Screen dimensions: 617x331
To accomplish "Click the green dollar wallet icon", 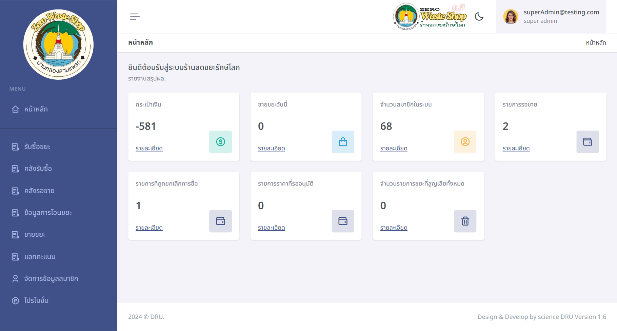I will [x=220, y=142].
